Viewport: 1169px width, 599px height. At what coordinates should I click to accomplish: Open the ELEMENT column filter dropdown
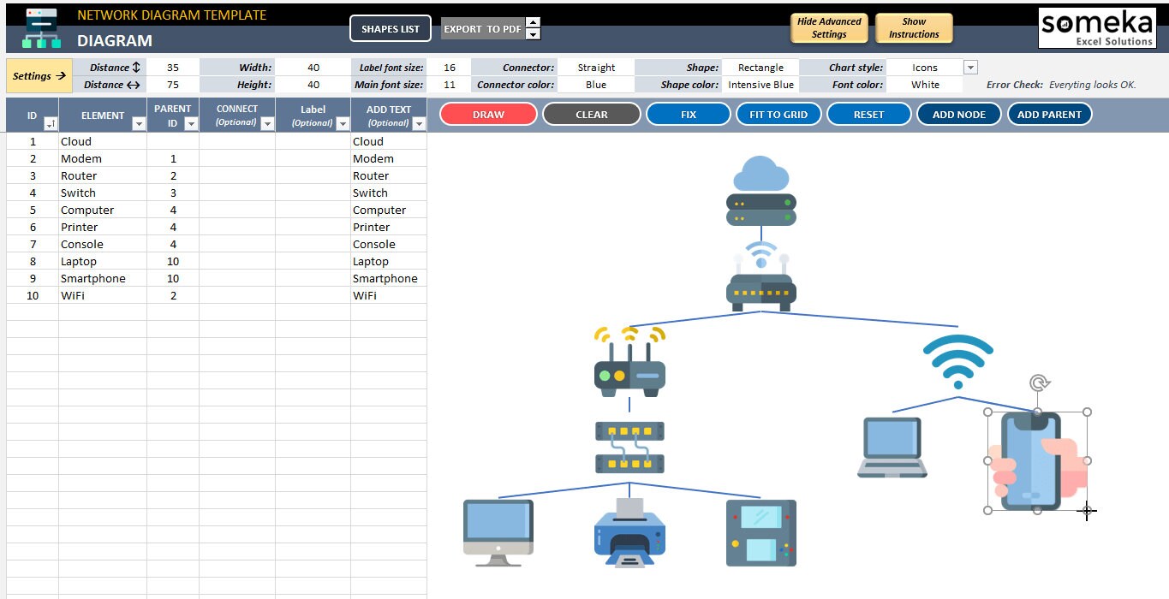pyautogui.click(x=139, y=124)
